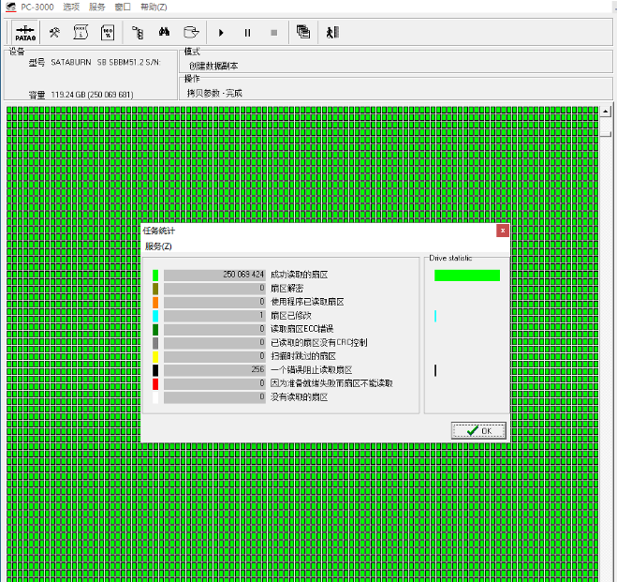
Task: Click the green bar in Drive statistic
Action: pos(467,276)
